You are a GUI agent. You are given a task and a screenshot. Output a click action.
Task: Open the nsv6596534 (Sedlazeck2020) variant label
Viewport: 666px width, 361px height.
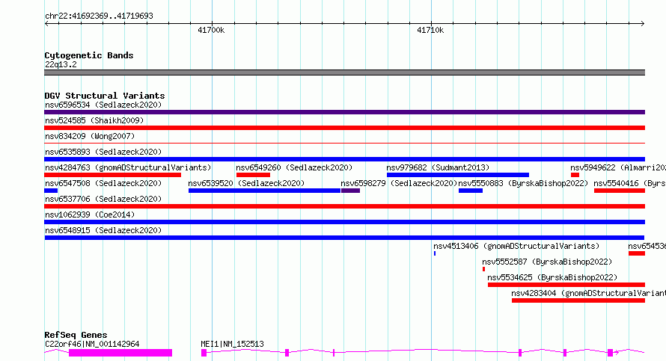click(x=103, y=105)
